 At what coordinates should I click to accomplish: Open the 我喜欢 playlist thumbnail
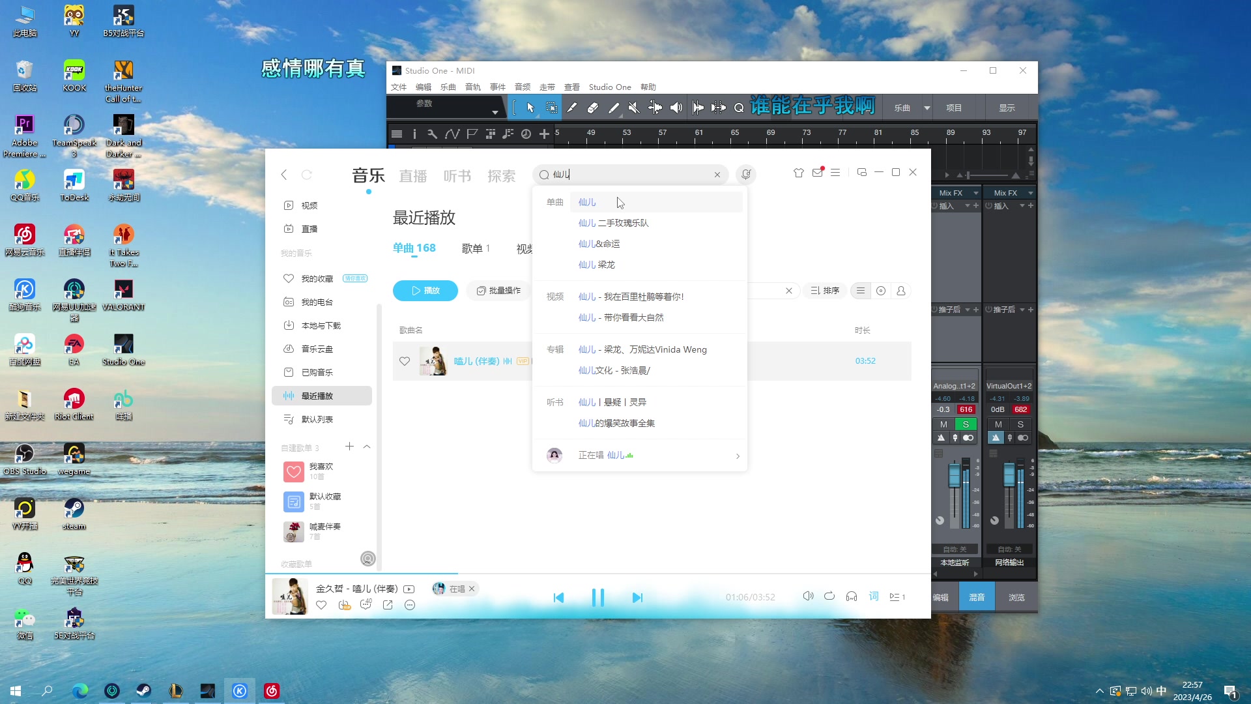[294, 471]
